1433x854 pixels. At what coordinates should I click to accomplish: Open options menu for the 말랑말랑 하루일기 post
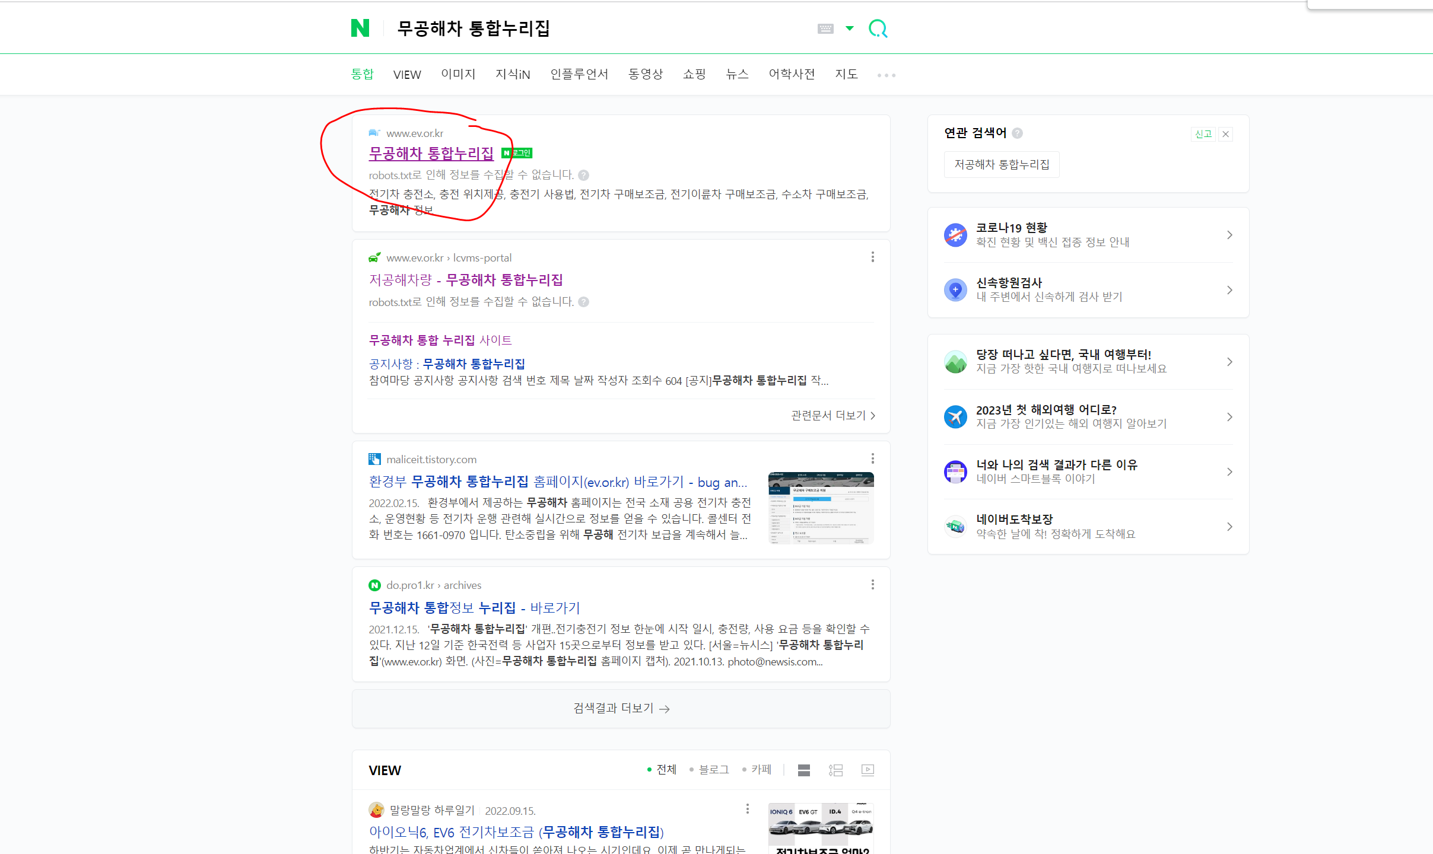click(747, 809)
